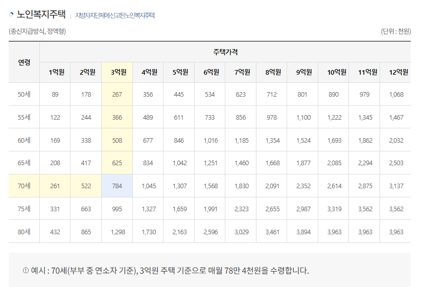Click the (종신지급방식, 정액형) label
423x290 pixels.
[37, 31]
